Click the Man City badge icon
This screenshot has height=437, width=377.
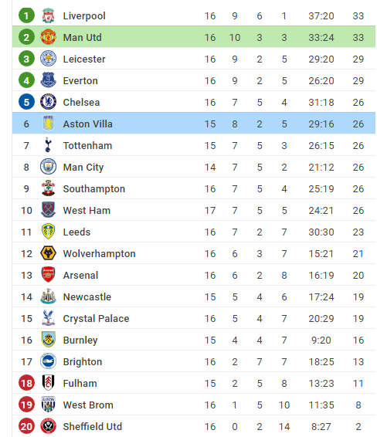tap(48, 167)
